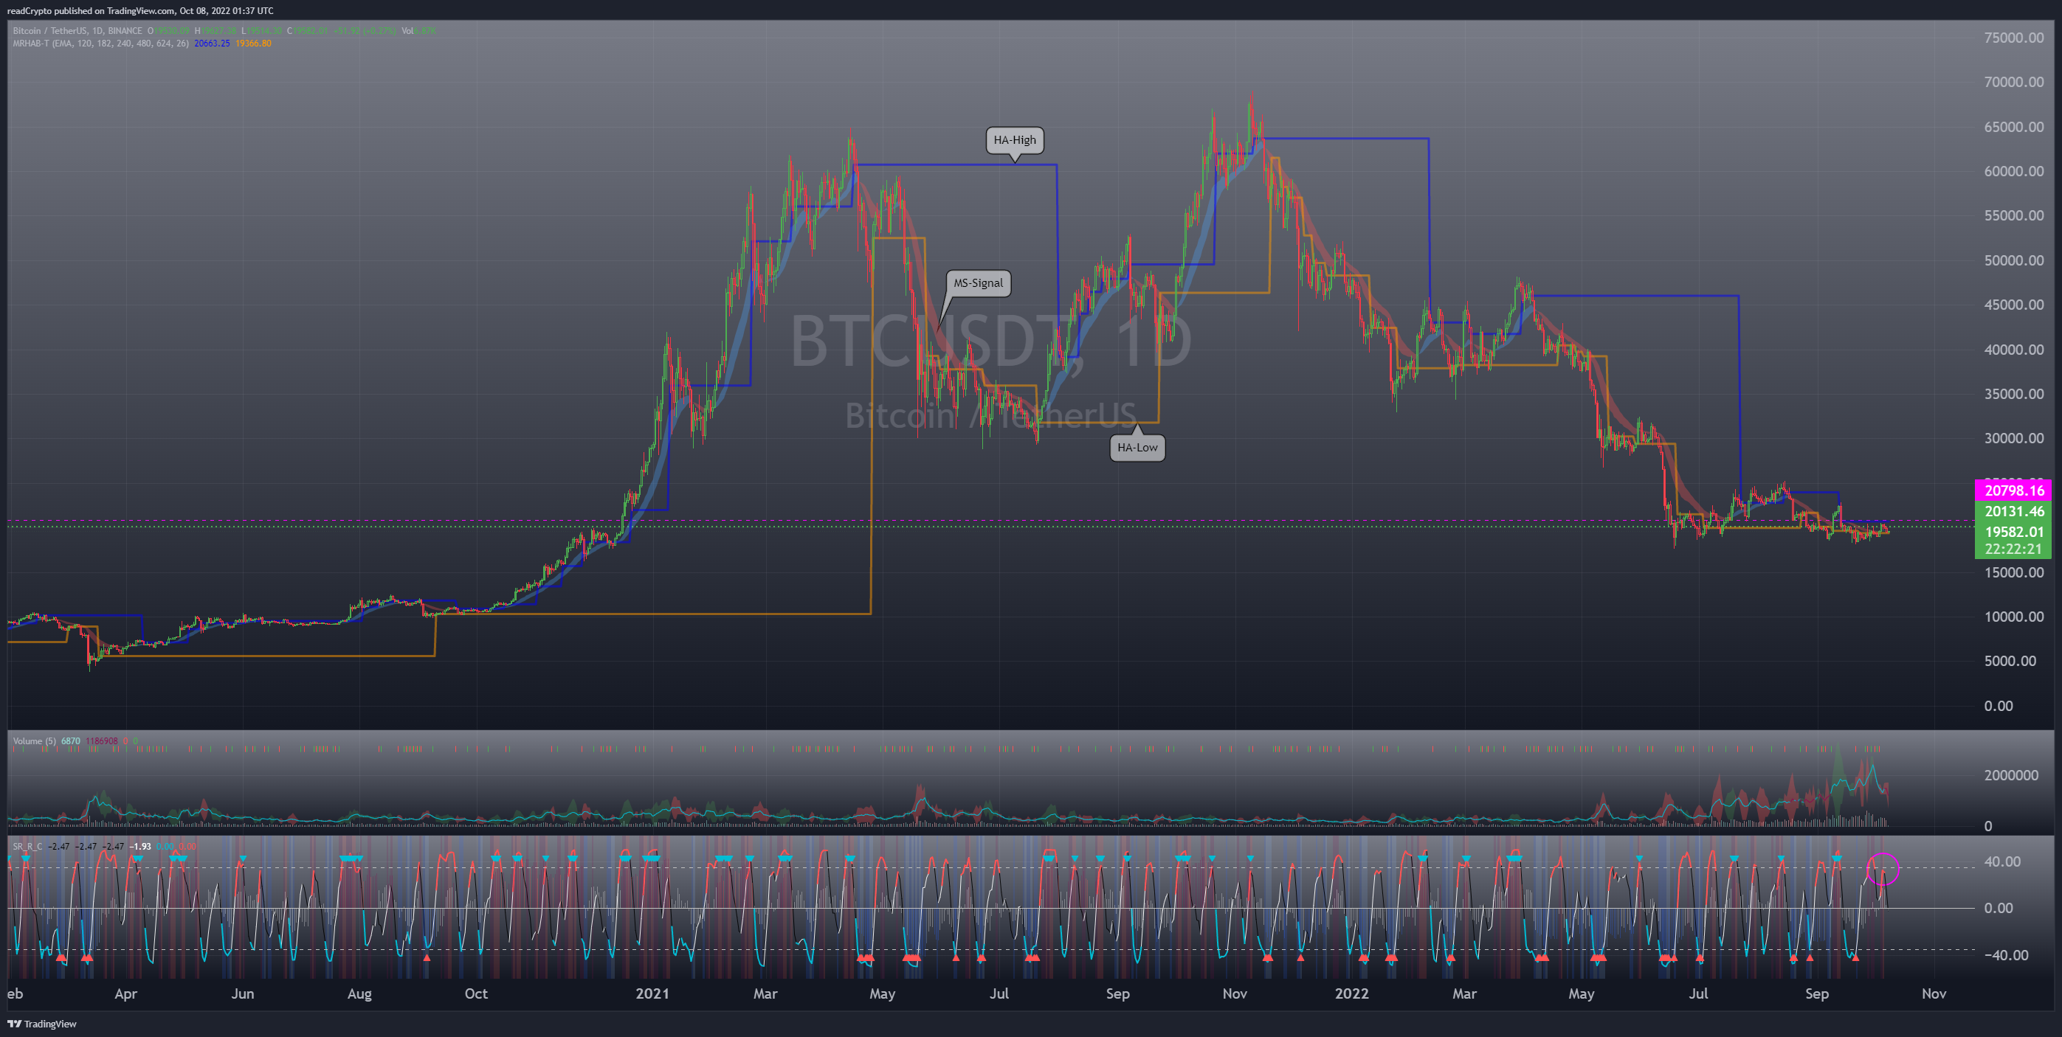Click the MRHAB-T indicator legend title
The image size is (2062, 1037).
point(101,44)
